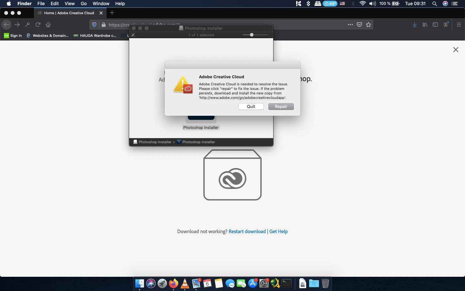465x291 pixels.
Task: Open Notification Center icon
Action: pos(455,4)
